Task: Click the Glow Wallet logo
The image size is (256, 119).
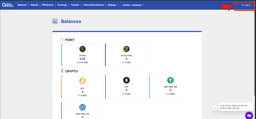Action: [8, 5]
